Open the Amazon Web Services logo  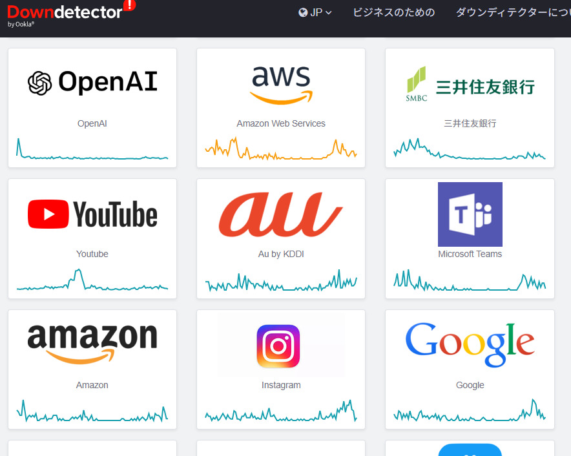point(281,85)
